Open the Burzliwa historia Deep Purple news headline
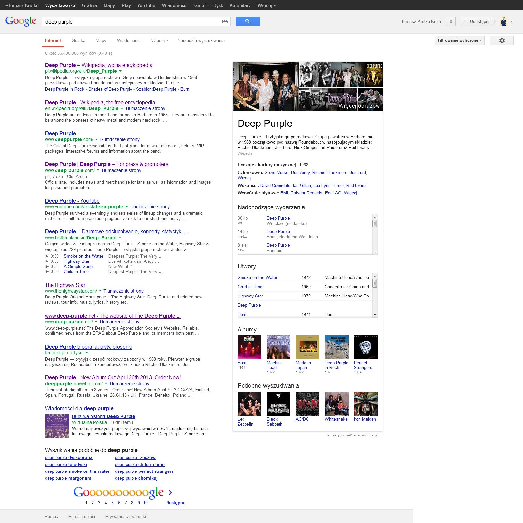 104,417
